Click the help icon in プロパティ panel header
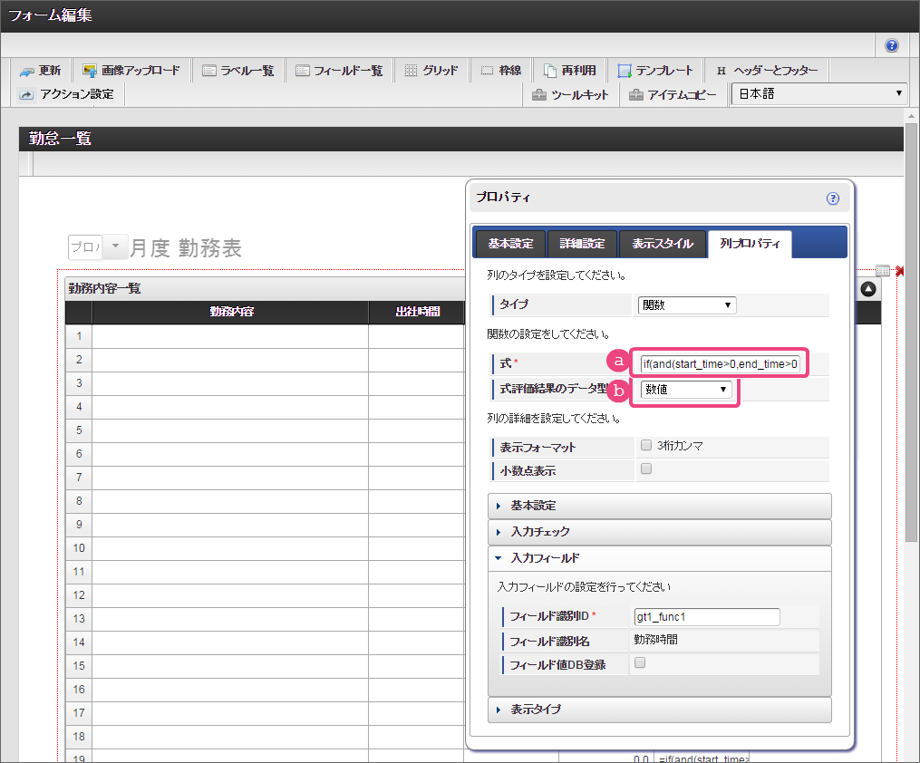The width and height of the screenshot is (920, 763). 833,198
